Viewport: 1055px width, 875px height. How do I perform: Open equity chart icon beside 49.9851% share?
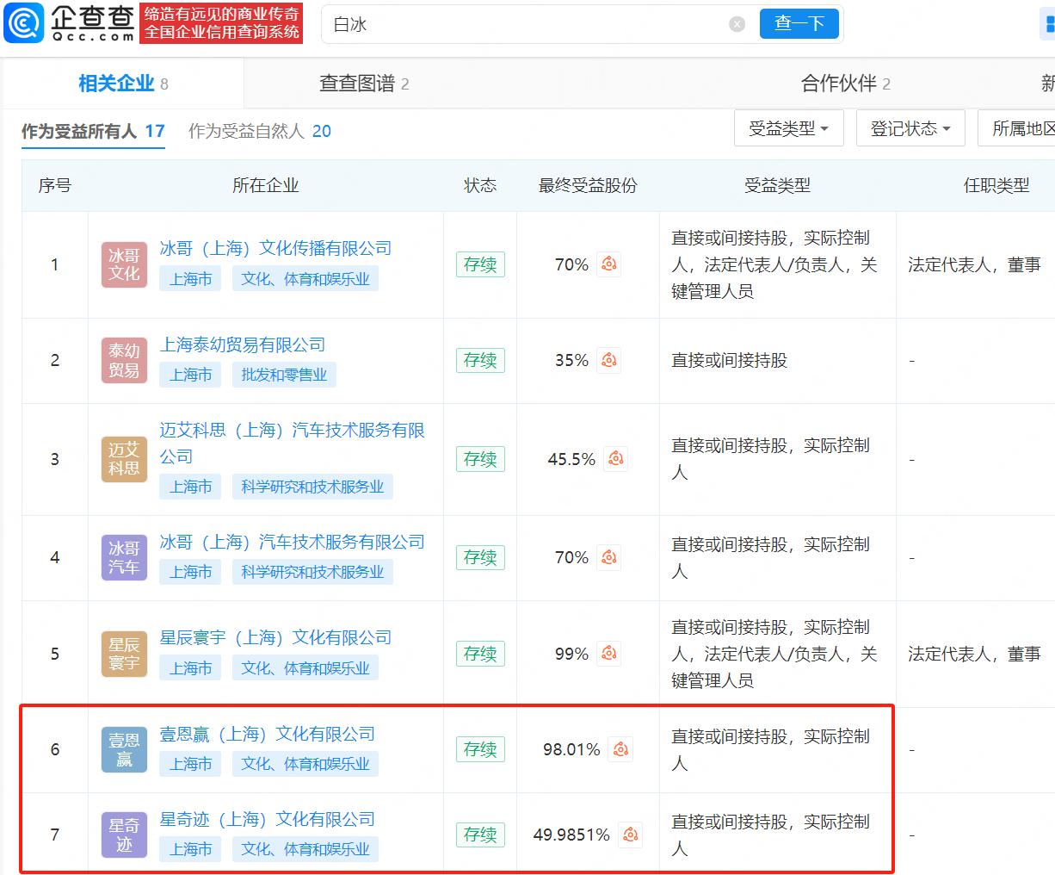[x=631, y=835]
